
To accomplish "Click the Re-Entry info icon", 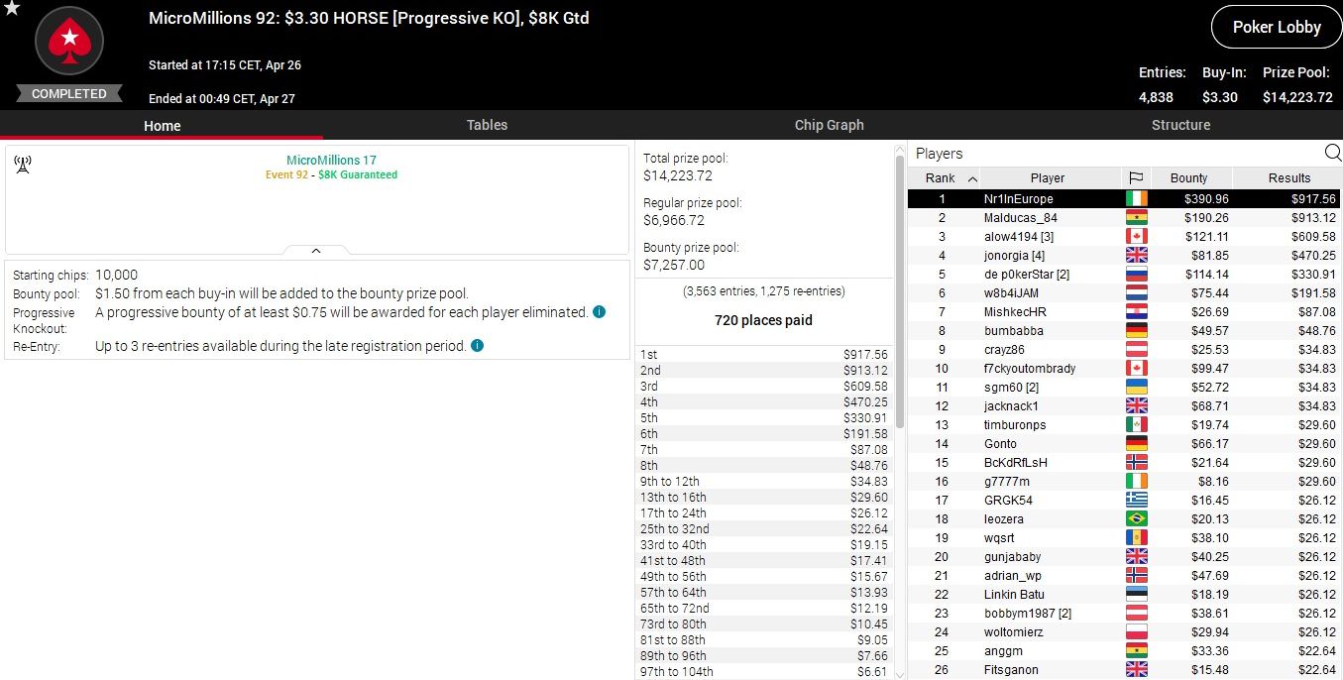I will [x=478, y=346].
